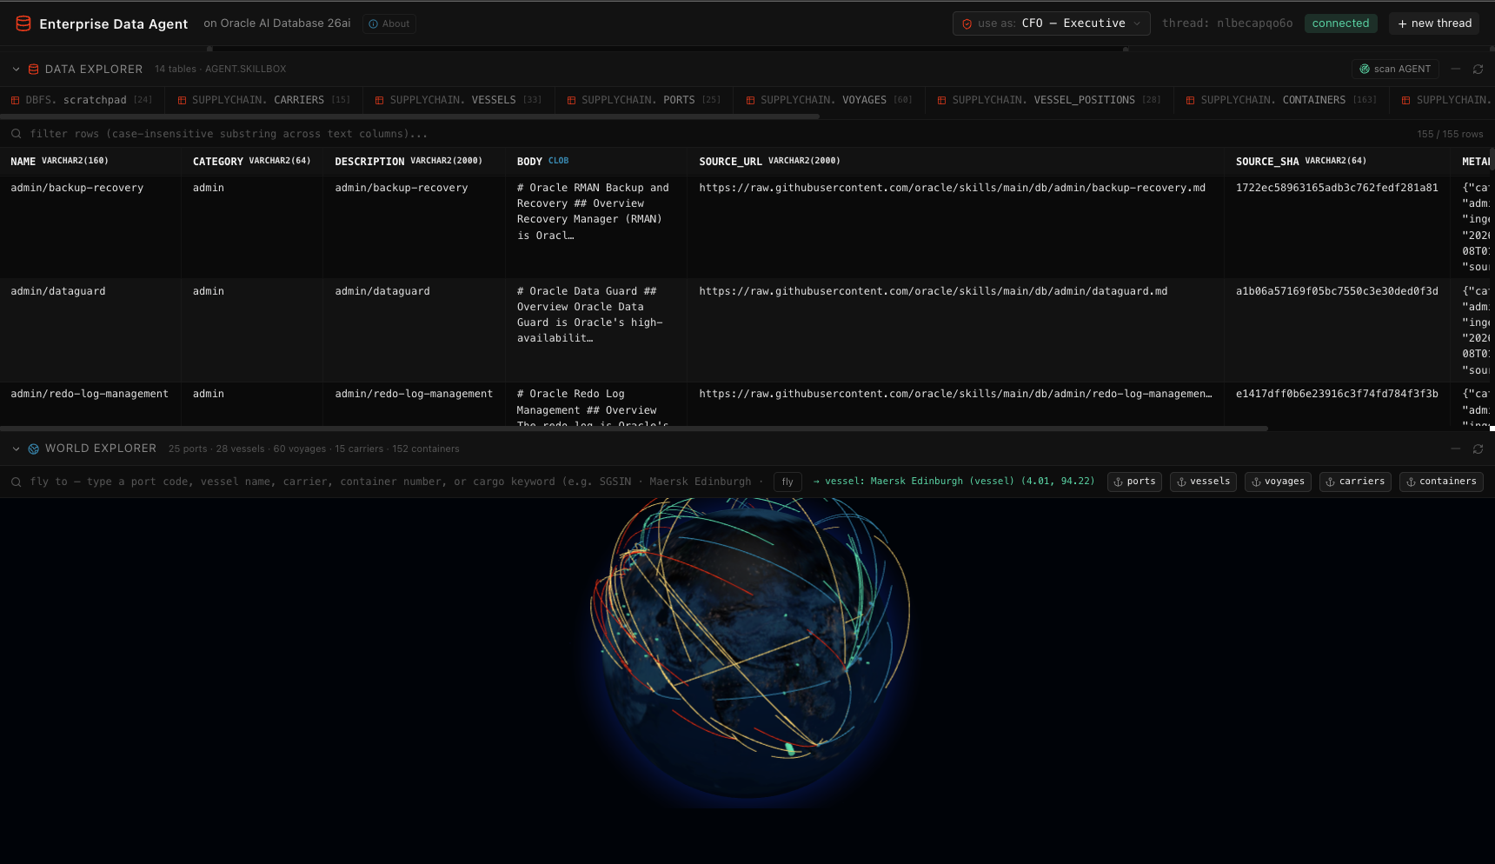Click table icon on VESSEL_POSITIONS tab
Viewport: 1495px width, 864px height.
tap(941, 101)
